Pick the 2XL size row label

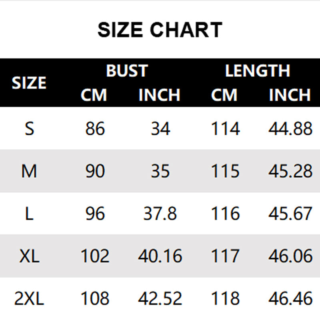point(29,298)
